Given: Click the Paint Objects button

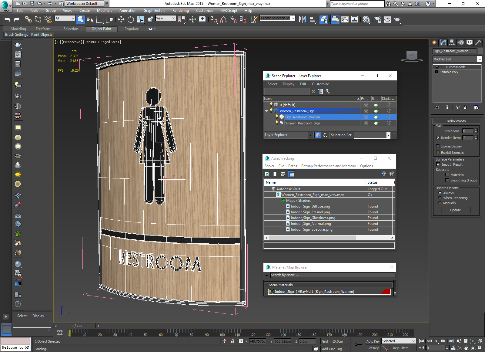Looking at the screenshot, I should coord(42,35).
